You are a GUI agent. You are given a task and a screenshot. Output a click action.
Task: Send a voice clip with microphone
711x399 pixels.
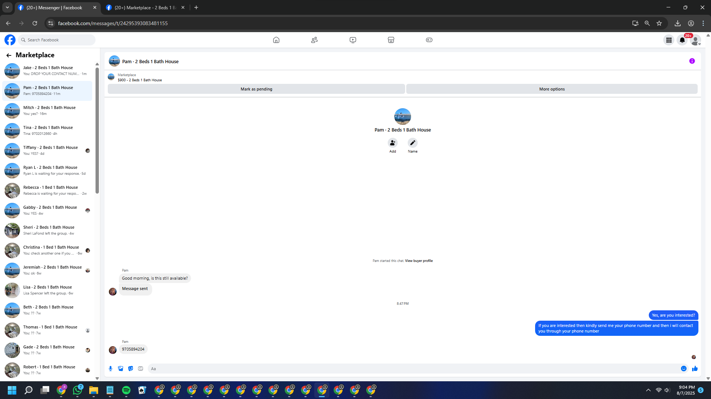click(x=110, y=369)
